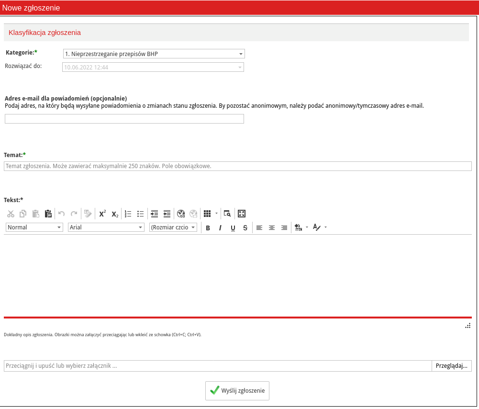Image resolution: width=479 pixels, height=409 pixels.
Task: Insert a numbered list
Action: click(x=128, y=214)
